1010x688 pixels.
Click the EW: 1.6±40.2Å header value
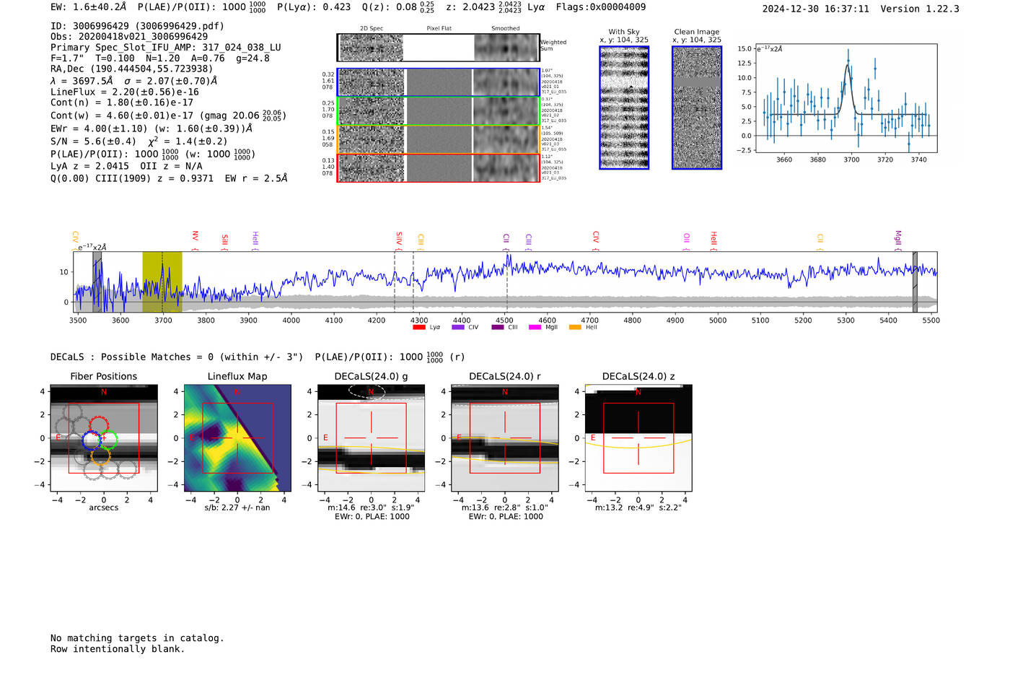(89, 7)
